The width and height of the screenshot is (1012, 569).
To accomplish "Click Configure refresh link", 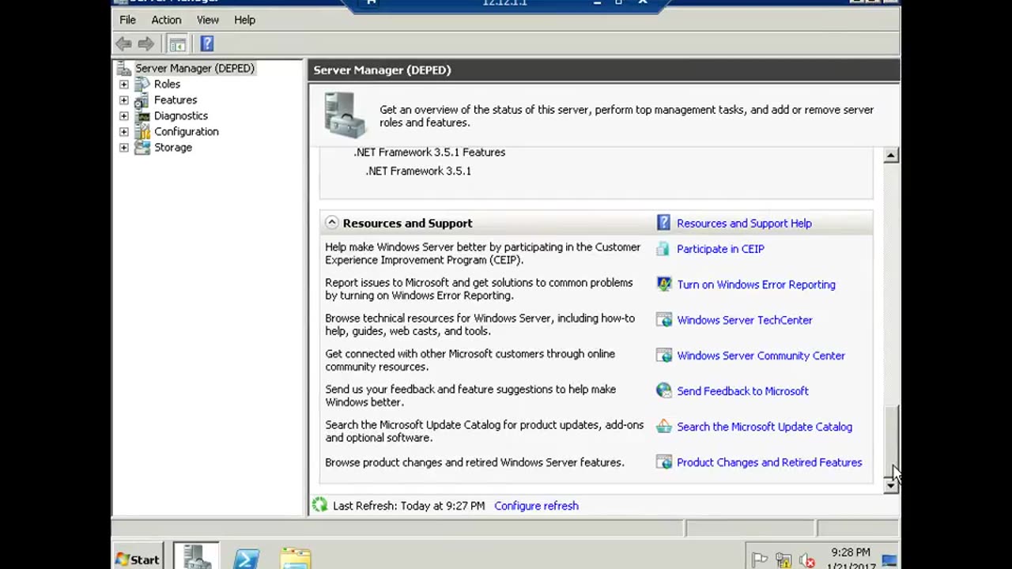I will (x=536, y=506).
